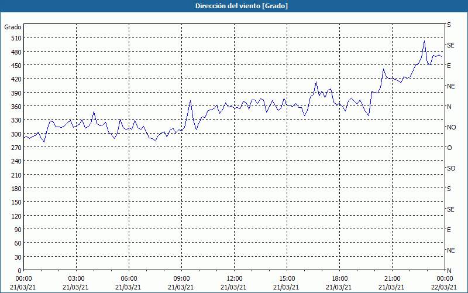Click compass label N aligned with 0 degrees
This screenshot has width=468, height=293.
[x=449, y=271]
